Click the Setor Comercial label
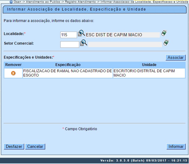This screenshot has height=164, width=189. click(19, 43)
